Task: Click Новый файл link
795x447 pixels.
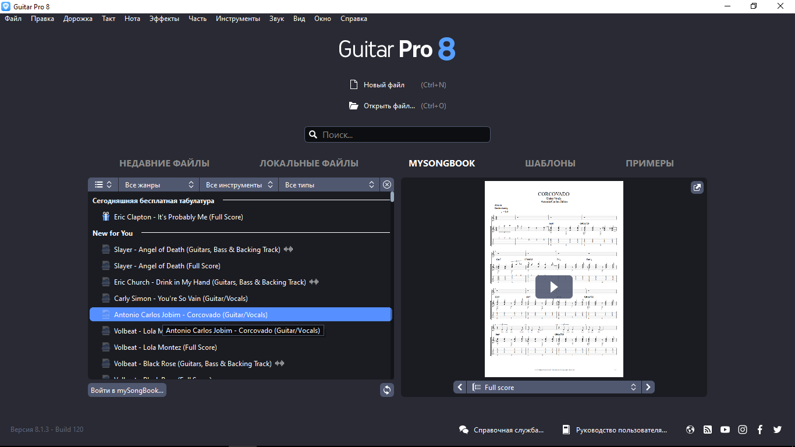Action: [384, 85]
